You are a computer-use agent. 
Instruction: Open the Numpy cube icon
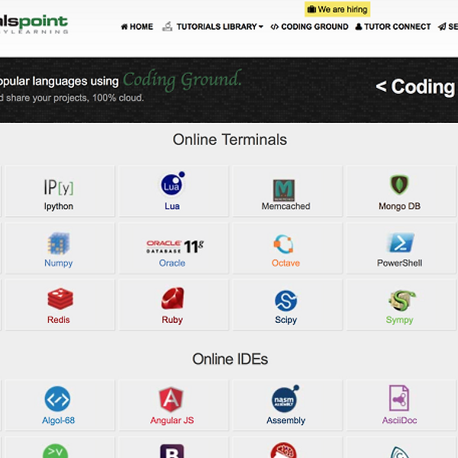(59, 244)
